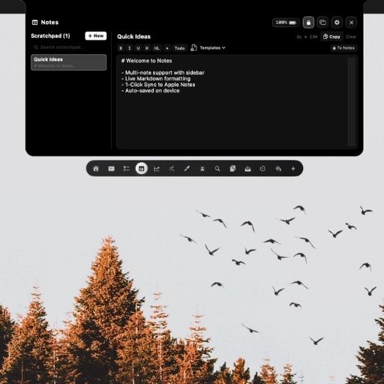
Task: Add a widget with the dock plus icon
Action: click(293, 169)
